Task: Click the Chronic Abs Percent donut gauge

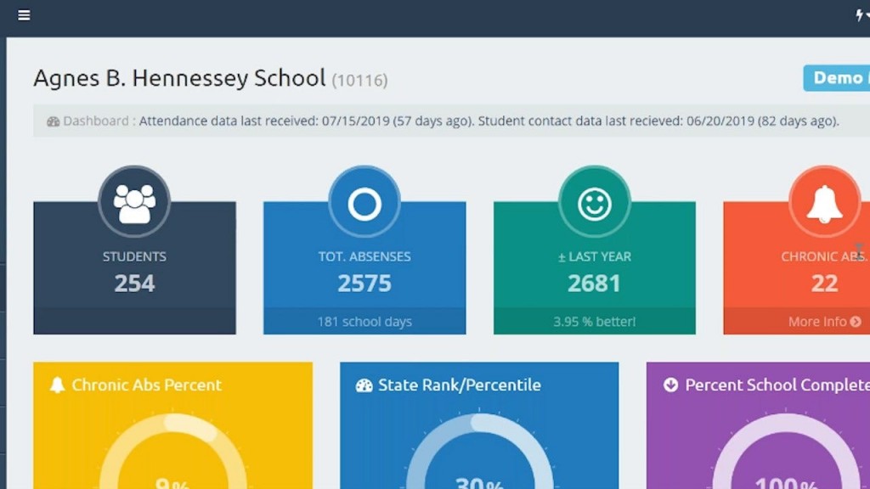Action: [172, 458]
